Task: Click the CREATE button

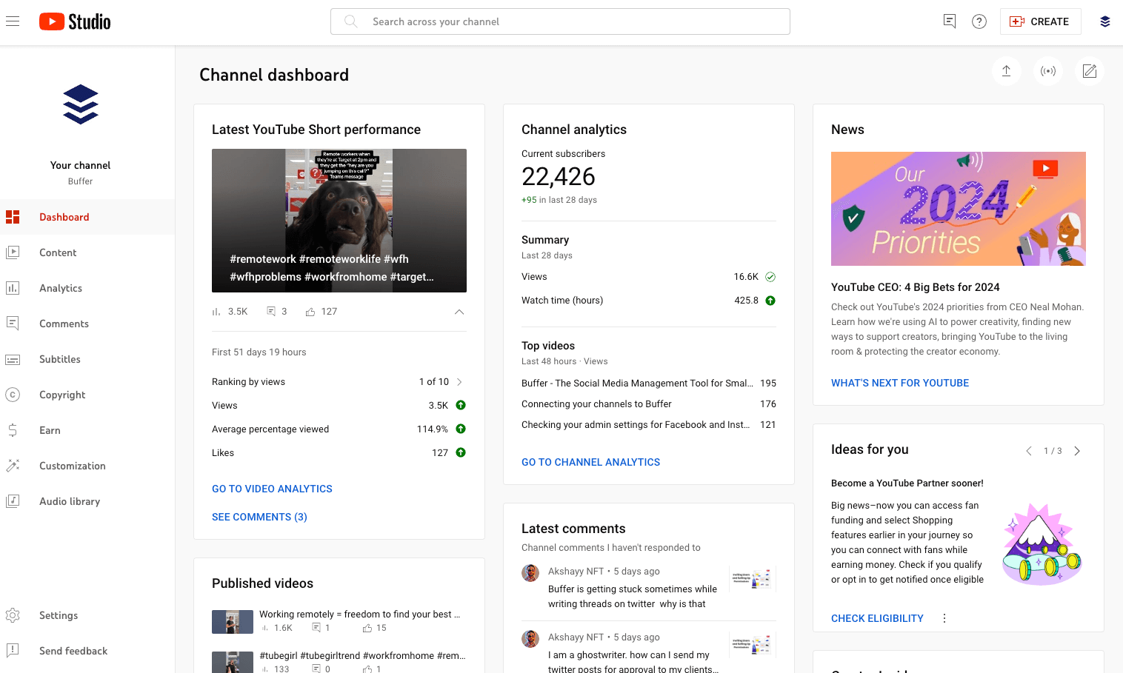Action: [x=1040, y=21]
